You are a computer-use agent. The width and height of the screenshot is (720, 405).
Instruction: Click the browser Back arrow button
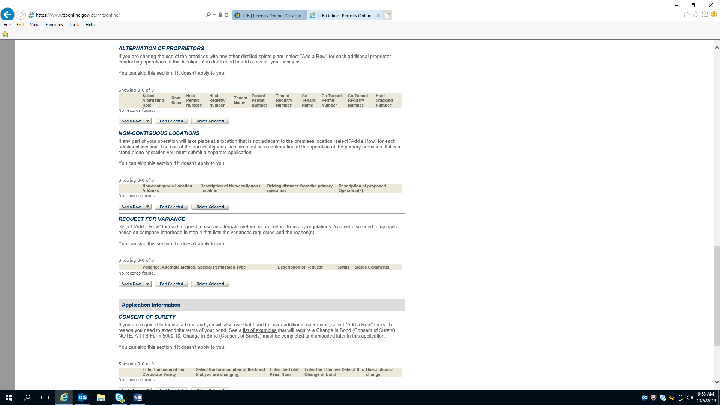click(7, 15)
